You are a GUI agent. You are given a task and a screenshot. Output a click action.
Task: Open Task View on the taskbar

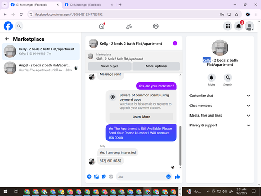click(16, 192)
